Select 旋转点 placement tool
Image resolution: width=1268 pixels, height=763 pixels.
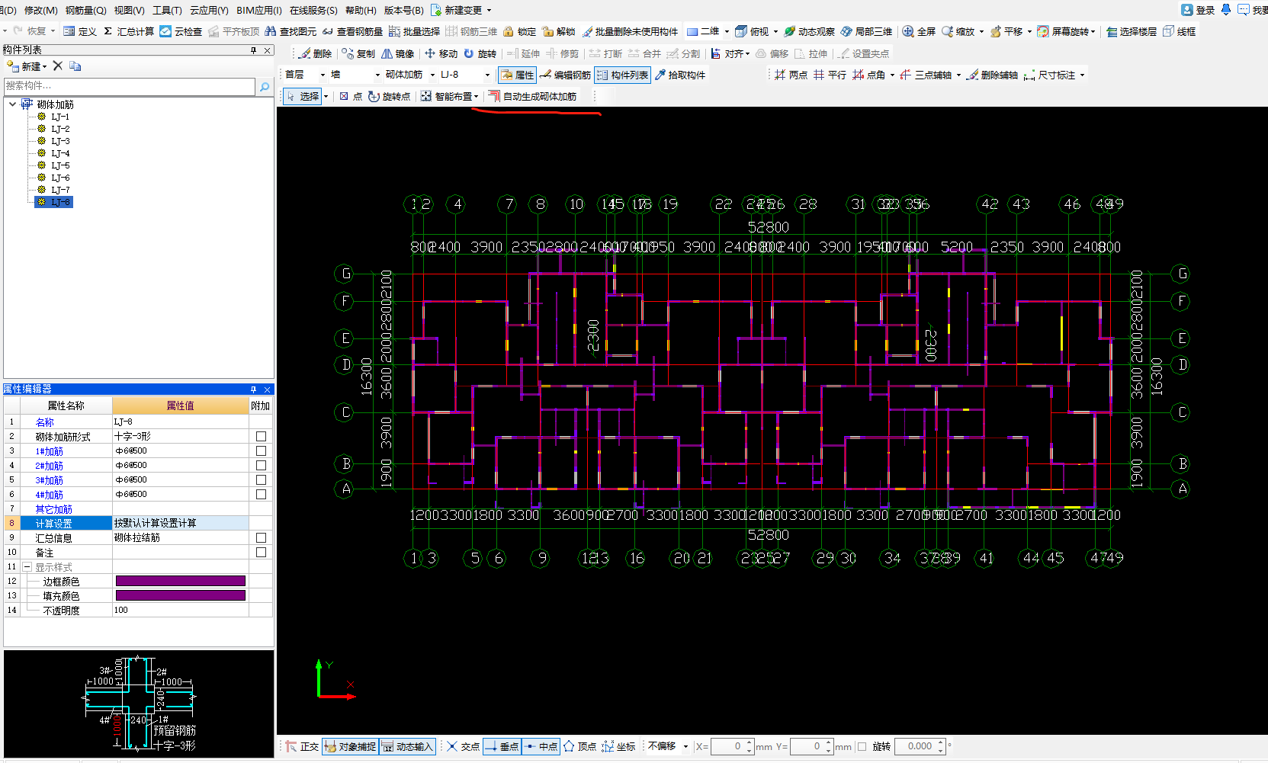389,96
